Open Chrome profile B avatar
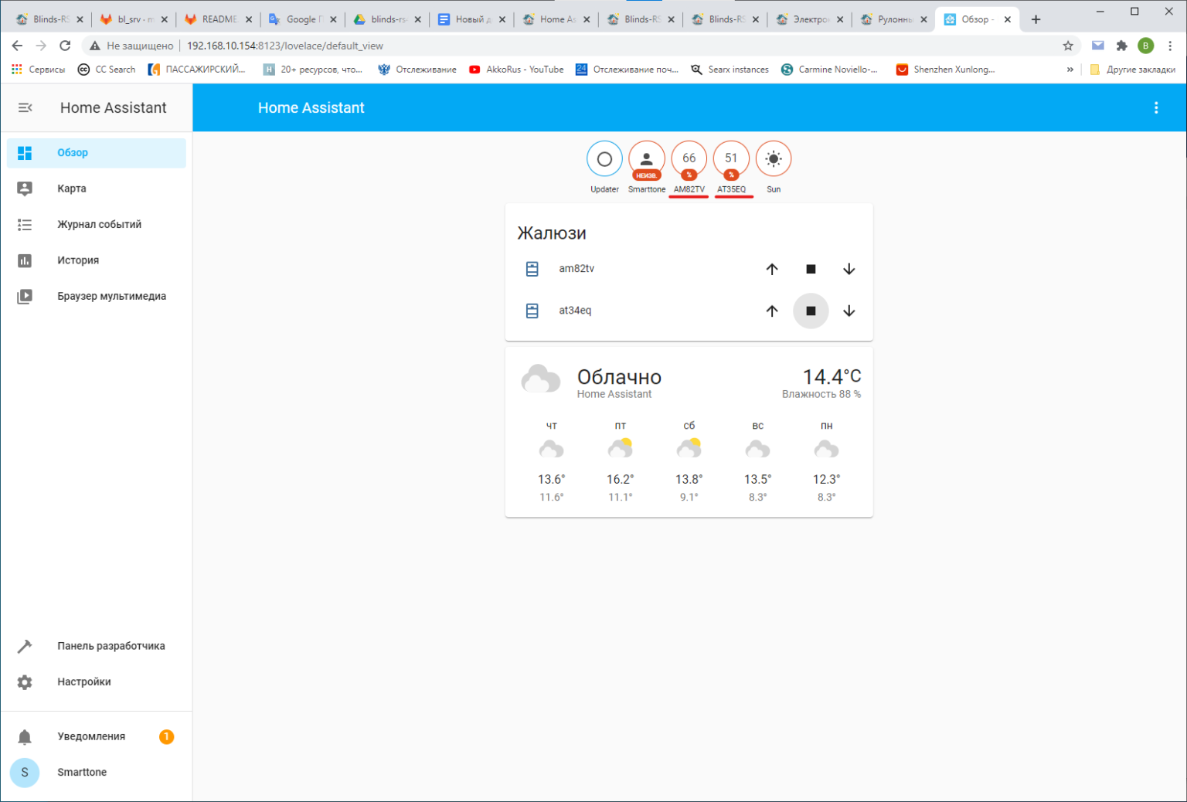The width and height of the screenshot is (1187, 802). pos(1146,46)
